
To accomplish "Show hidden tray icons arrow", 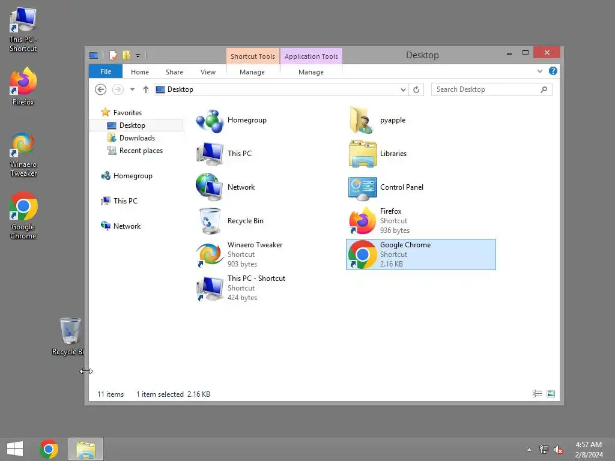I will coord(530,450).
